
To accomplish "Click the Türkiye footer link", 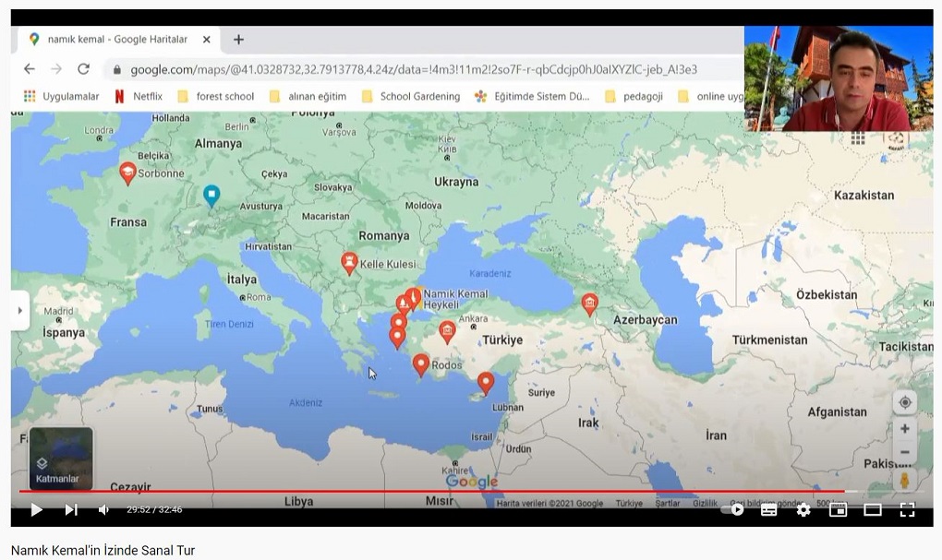I will (629, 503).
